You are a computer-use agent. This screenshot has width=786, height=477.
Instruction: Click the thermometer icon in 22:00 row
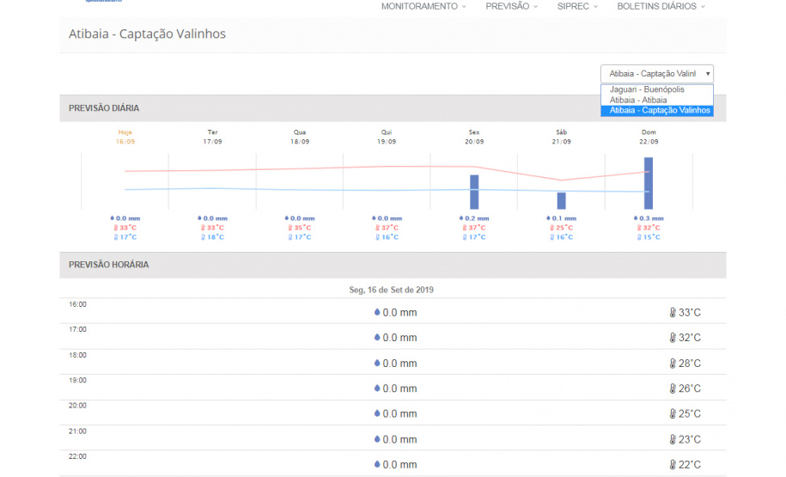[673, 465]
